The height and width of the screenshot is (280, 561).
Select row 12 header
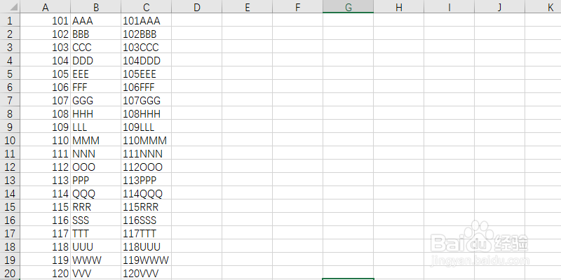pyautogui.click(x=10, y=166)
